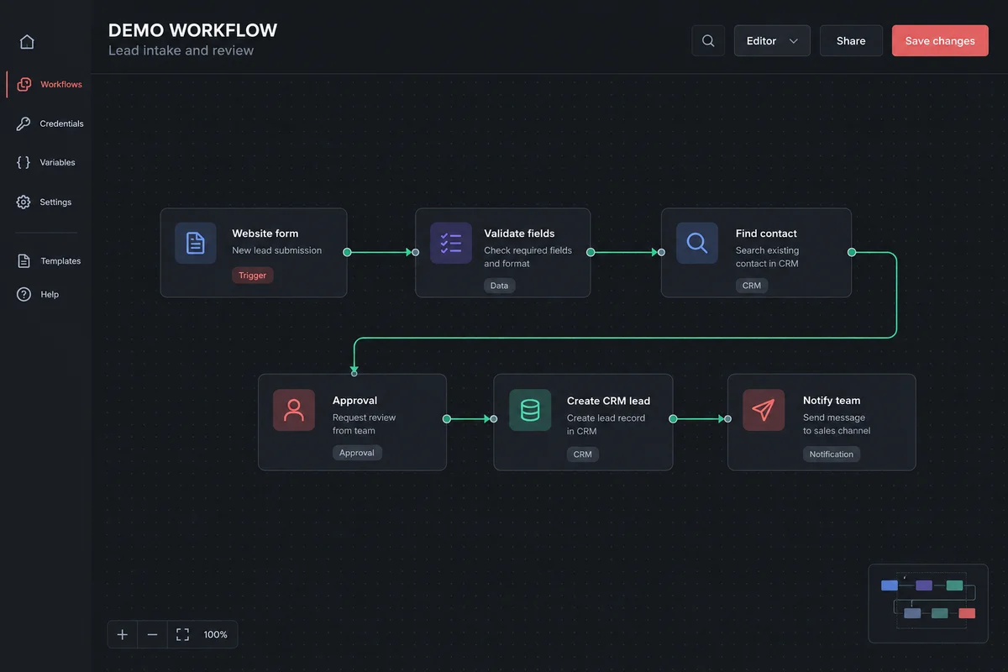Select the Workflows icon in sidebar
This screenshot has width=1008, height=672.
point(24,84)
